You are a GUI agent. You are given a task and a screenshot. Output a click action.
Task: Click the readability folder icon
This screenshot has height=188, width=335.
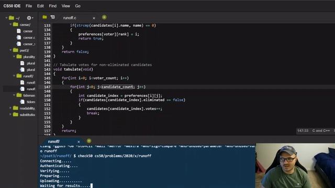click(x=16, y=108)
